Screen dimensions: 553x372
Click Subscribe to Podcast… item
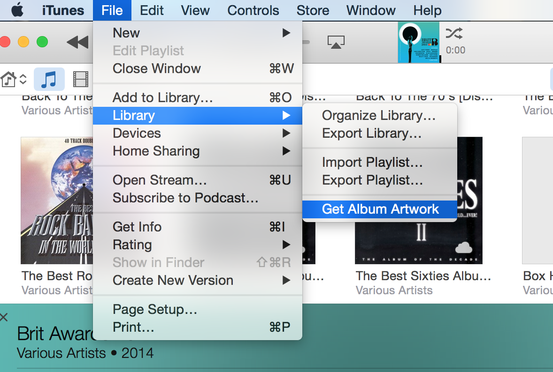(185, 198)
